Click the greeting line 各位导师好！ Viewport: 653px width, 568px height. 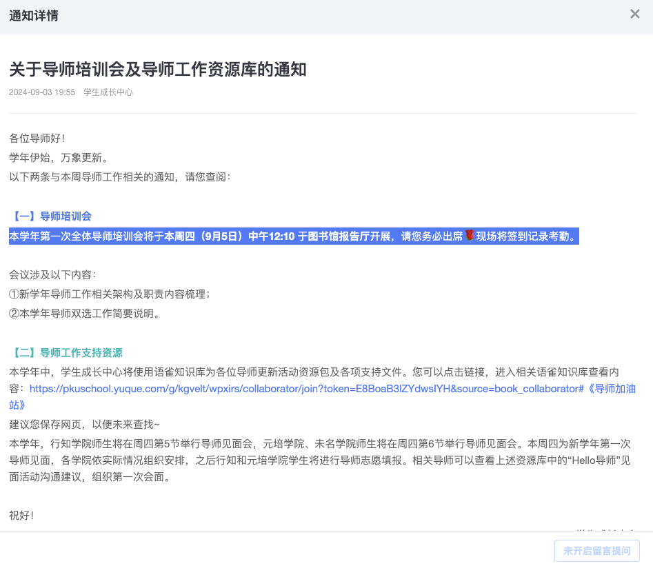[37, 138]
